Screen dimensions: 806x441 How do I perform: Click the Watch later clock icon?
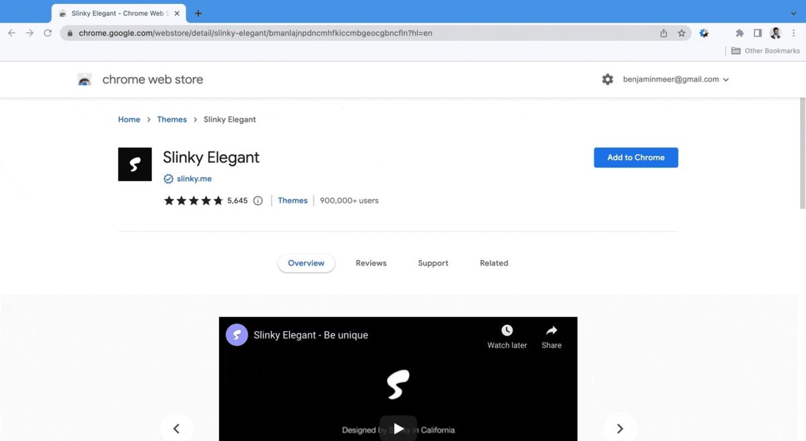point(507,330)
